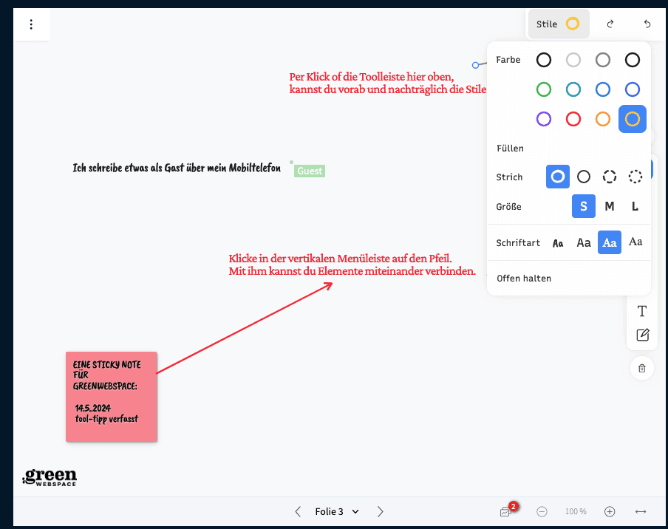Image resolution: width=668 pixels, height=529 pixels.
Task: Select the green color swatch under Farbe
Action: [544, 89]
